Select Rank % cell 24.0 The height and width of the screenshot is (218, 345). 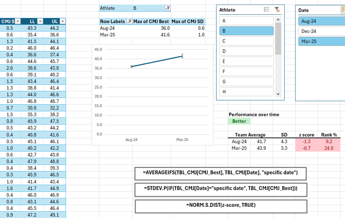(329, 148)
